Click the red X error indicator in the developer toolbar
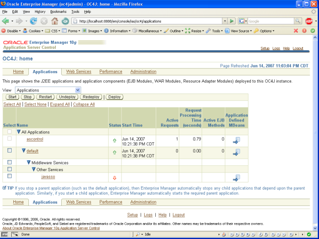This screenshot has height=239, width=319. pos(296,31)
